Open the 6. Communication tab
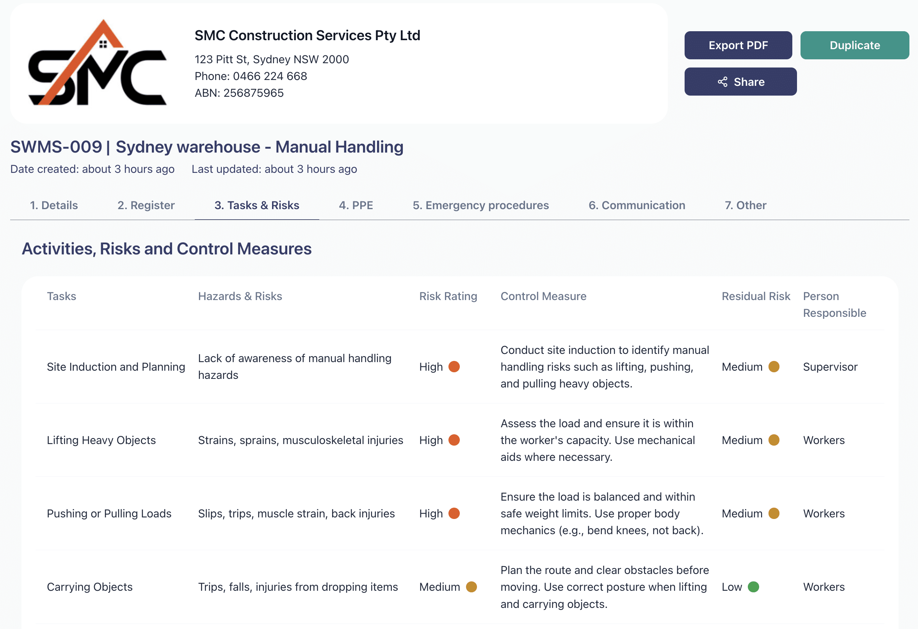The image size is (918, 629). click(637, 205)
